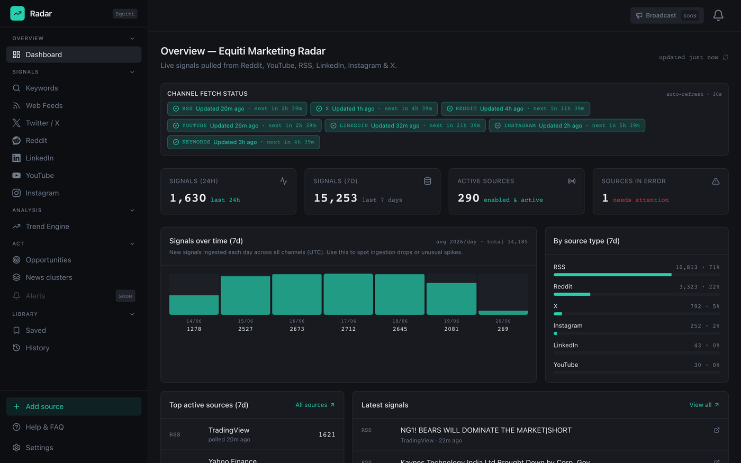Click View all latest signals link
Screen dimensions: 741x463
[x=704, y=405]
